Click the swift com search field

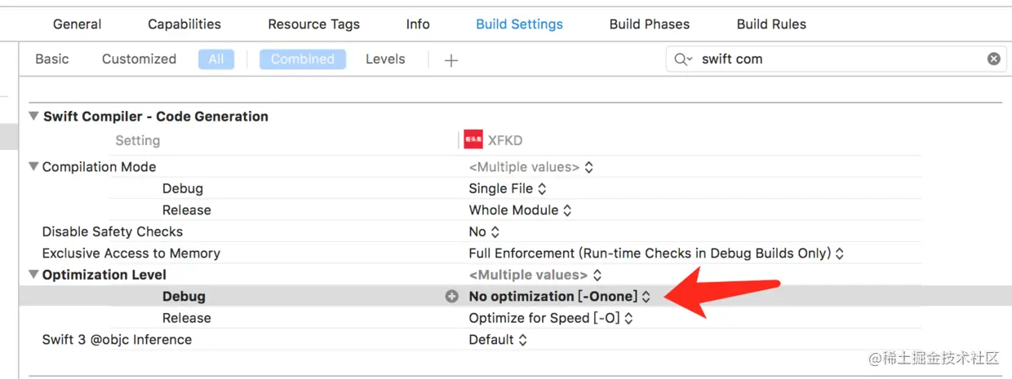(832, 59)
